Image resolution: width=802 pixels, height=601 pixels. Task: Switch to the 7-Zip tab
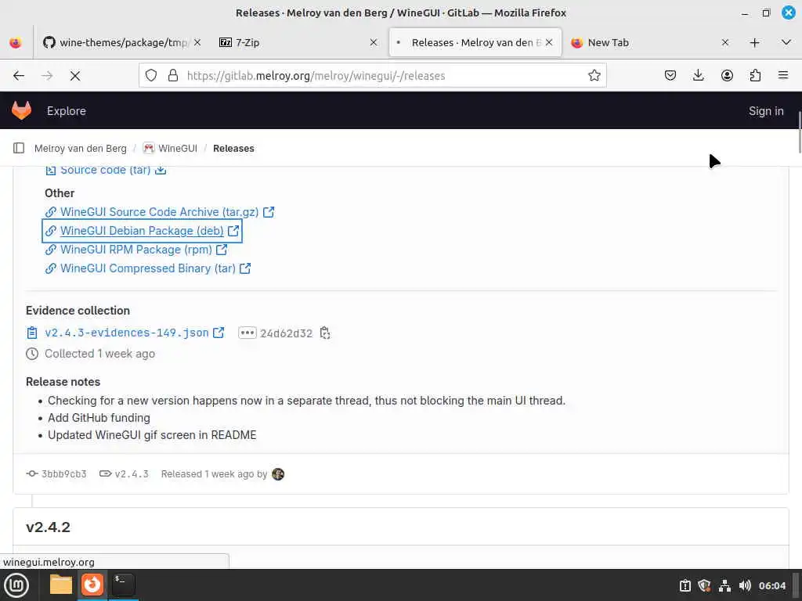(x=298, y=43)
